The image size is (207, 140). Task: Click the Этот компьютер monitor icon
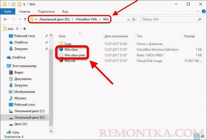9,66
